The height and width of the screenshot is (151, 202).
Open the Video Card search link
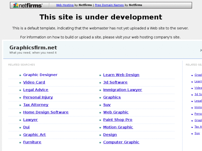pyautogui.click(x=34, y=82)
